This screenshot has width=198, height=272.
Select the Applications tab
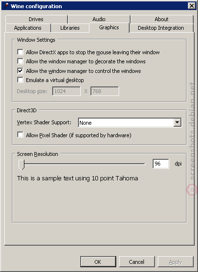28,28
